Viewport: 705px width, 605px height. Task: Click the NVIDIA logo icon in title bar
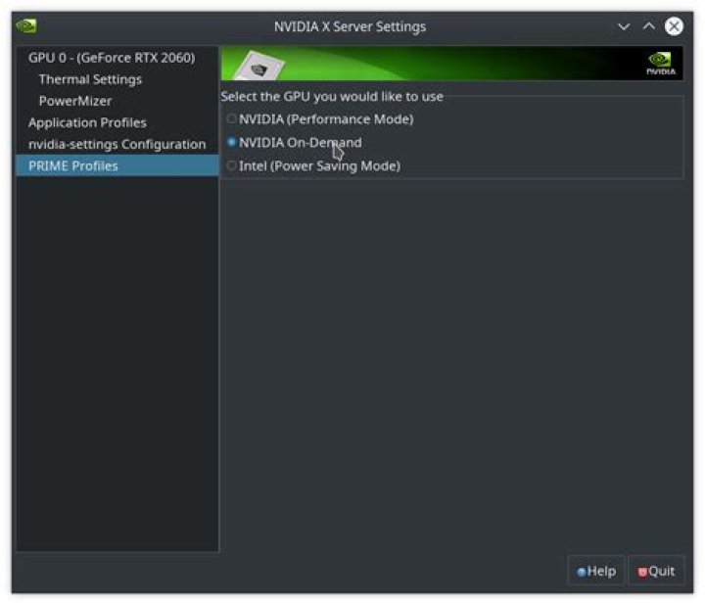(26, 26)
